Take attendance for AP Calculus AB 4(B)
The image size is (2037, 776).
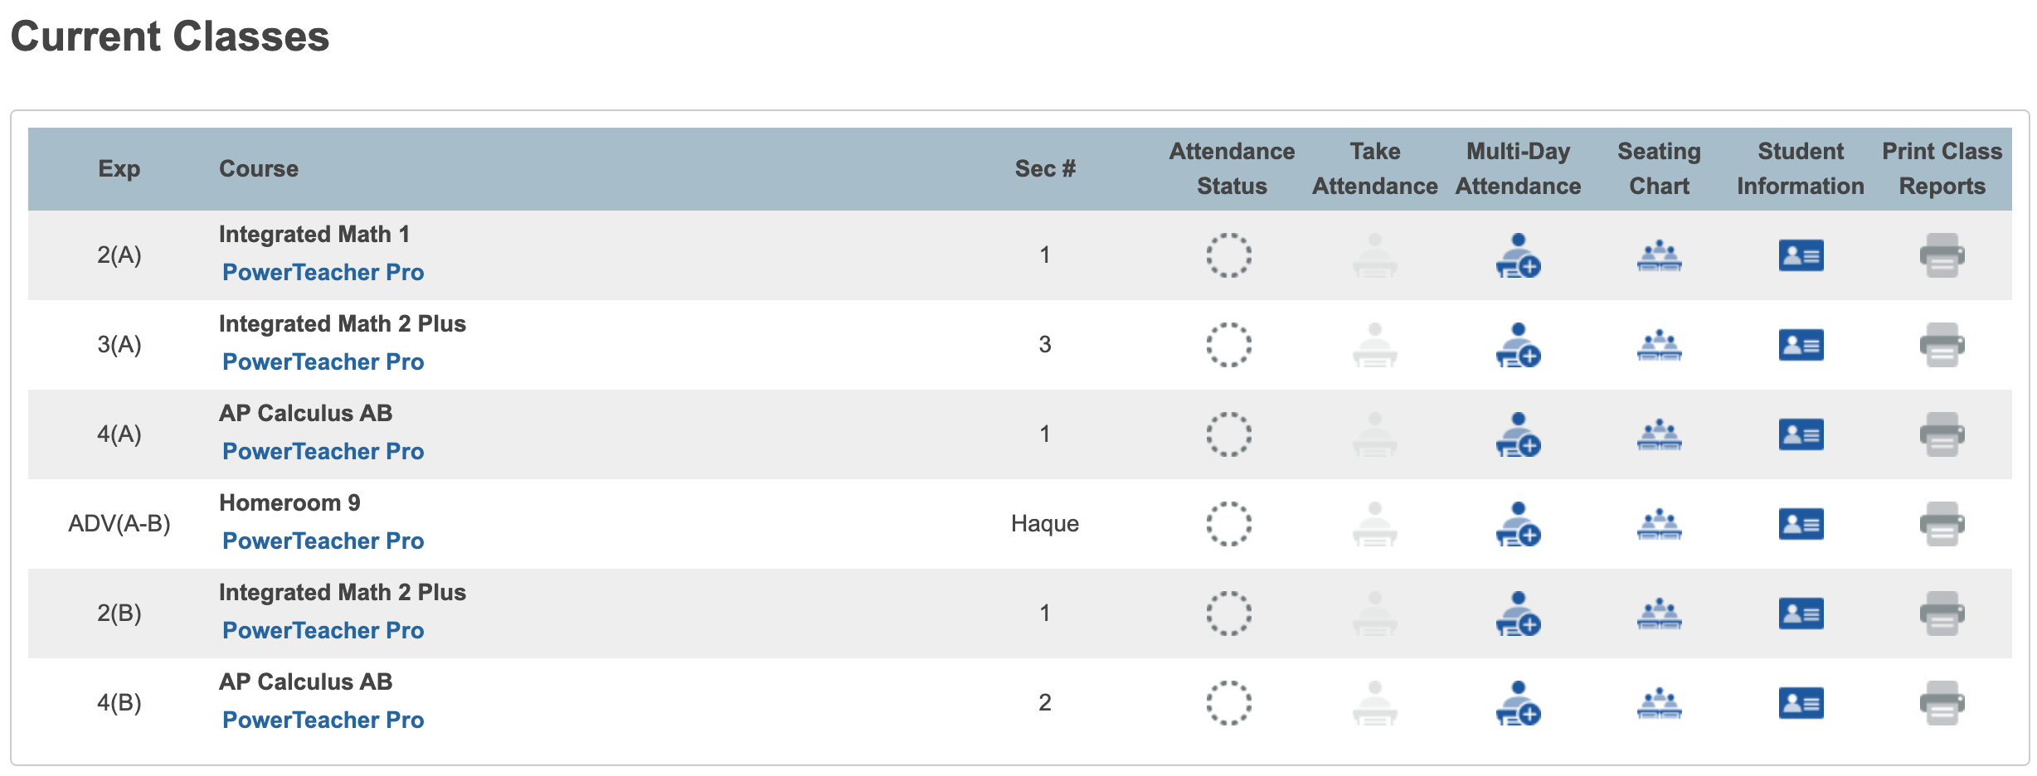pyautogui.click(x=1374, y=703)
